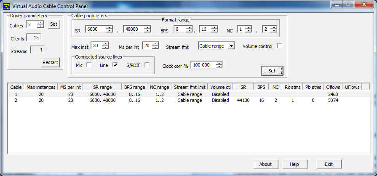Click the Help button
The height and width of the screenshot is (176, 377).
point(294,165)
